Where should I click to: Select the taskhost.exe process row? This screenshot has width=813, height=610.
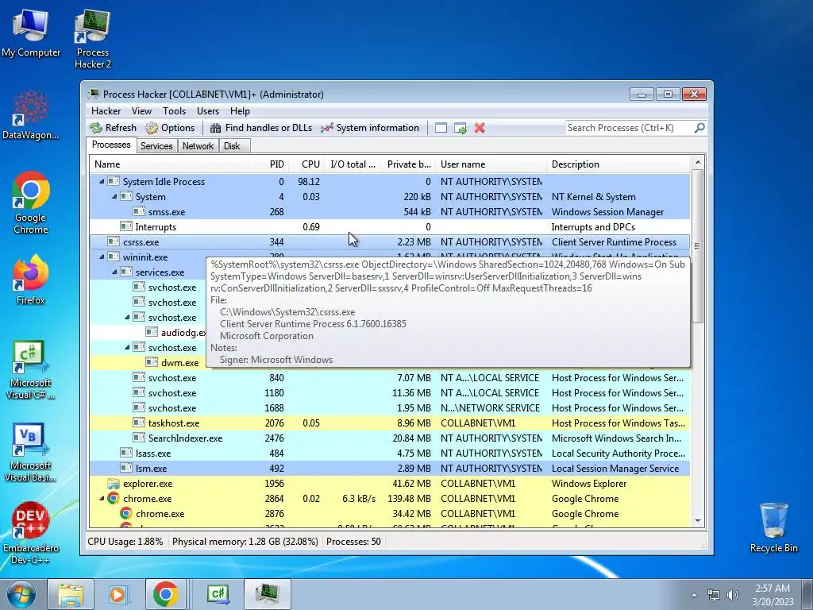(389, 423)
